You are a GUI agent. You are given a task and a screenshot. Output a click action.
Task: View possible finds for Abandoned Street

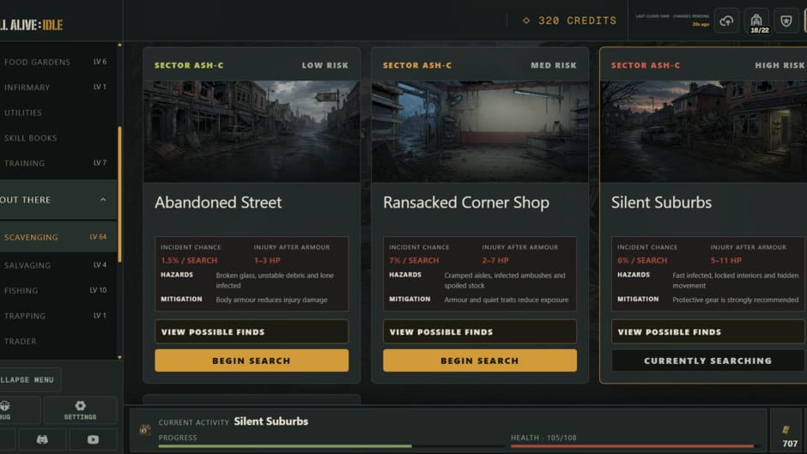click(252, 332)
